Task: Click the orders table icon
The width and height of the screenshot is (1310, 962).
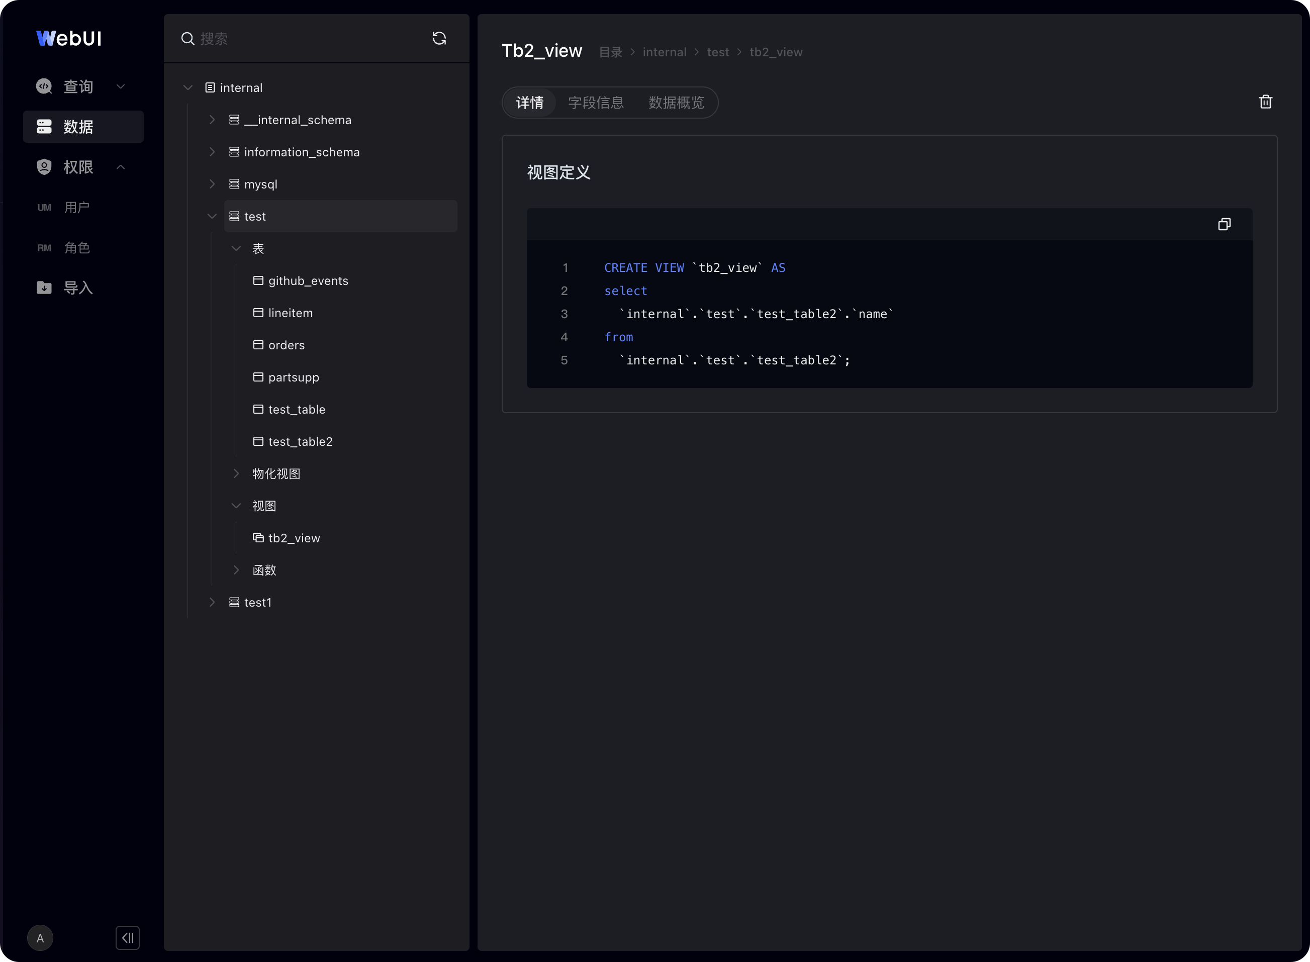Action: pos(258,345)
